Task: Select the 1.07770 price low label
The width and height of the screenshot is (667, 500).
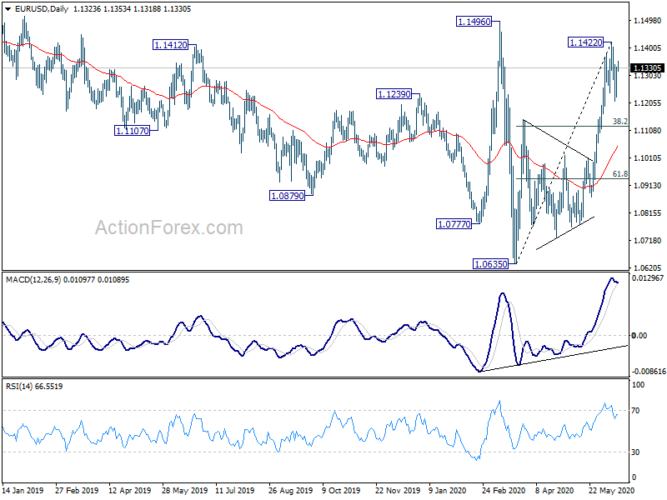Action: click(x=454, y=223)
